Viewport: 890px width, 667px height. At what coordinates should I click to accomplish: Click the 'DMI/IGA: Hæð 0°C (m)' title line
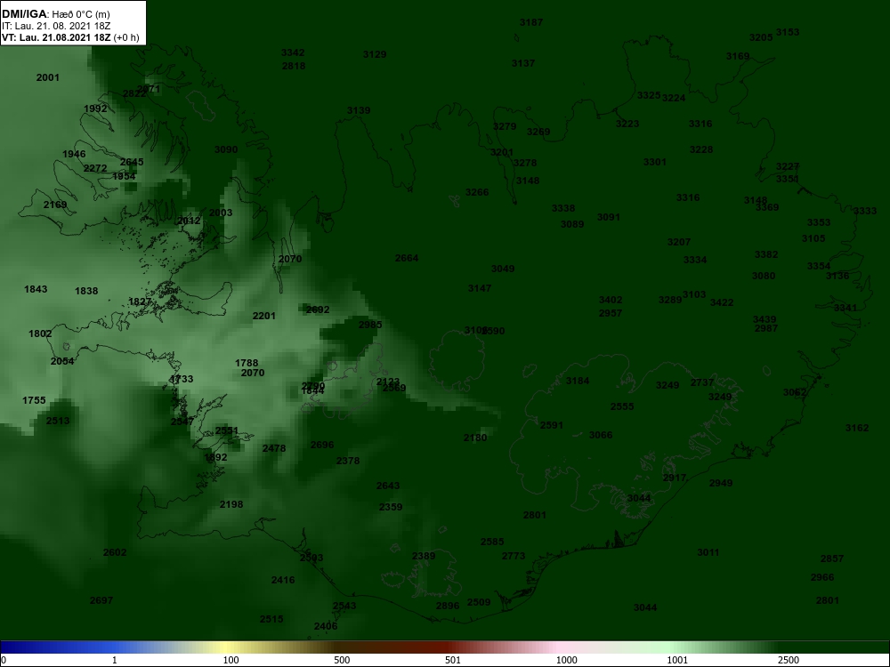[x=55, y=14]
